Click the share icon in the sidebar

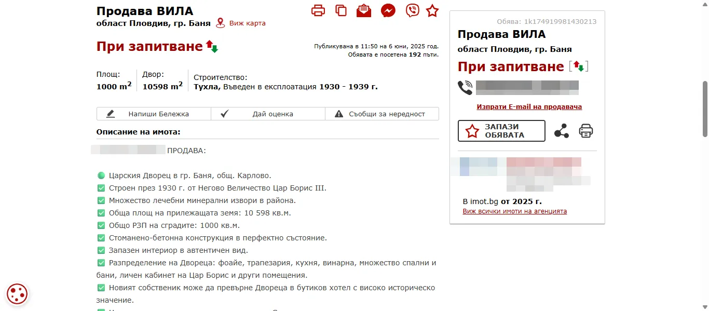[561, 131]
